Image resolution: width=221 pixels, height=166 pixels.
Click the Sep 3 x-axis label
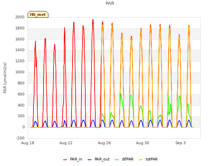click(181, 143)
